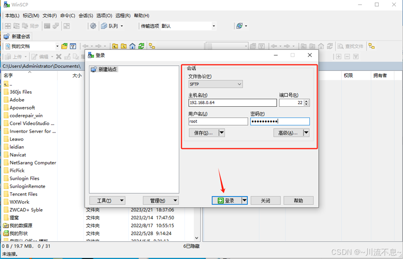Click local directory tree icon
The width and height of the screenshot is (403, 259).
[152, 46]
